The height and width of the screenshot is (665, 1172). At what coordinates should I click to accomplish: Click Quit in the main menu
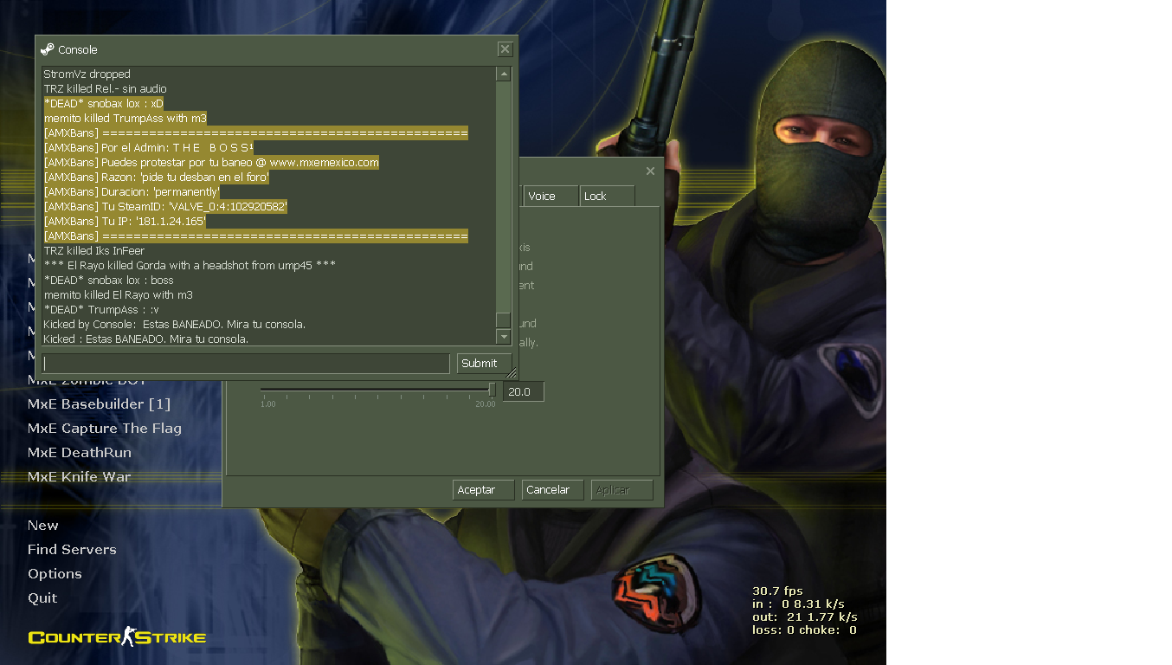click(42, 597)
